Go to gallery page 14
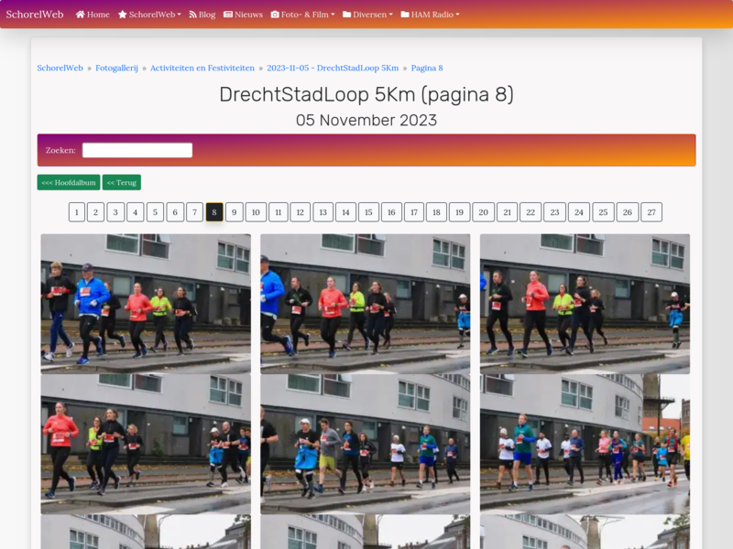 click(346, 212)
